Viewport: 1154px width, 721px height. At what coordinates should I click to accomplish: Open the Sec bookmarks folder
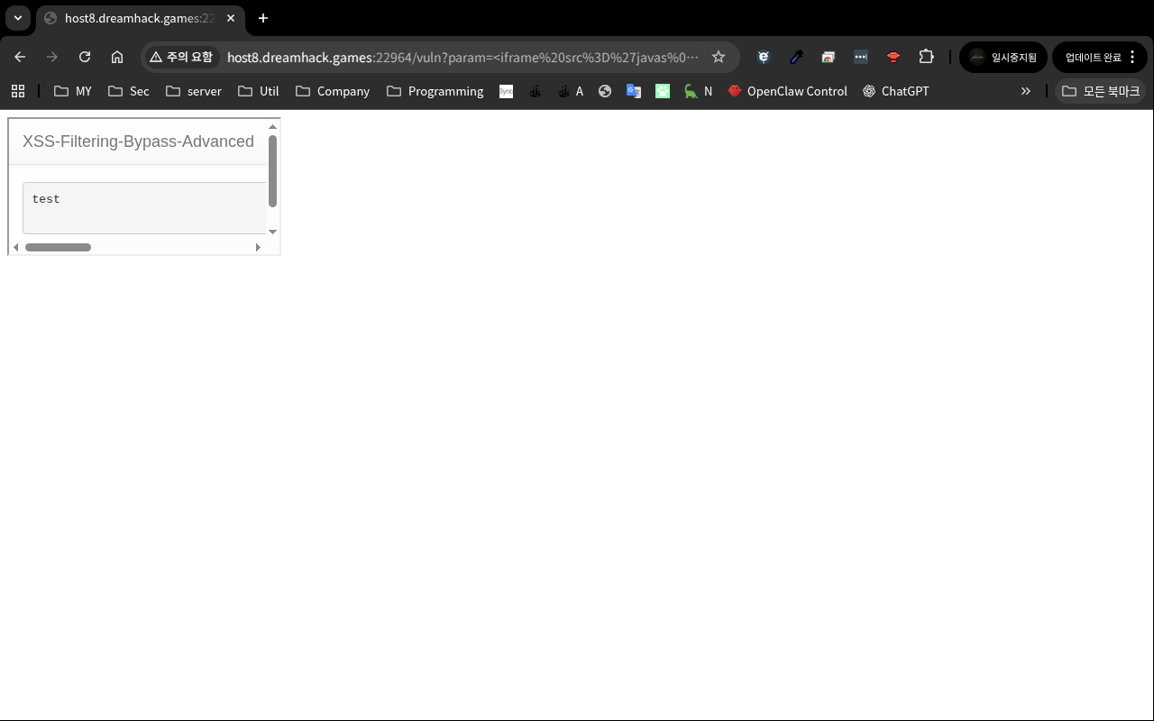129,91
